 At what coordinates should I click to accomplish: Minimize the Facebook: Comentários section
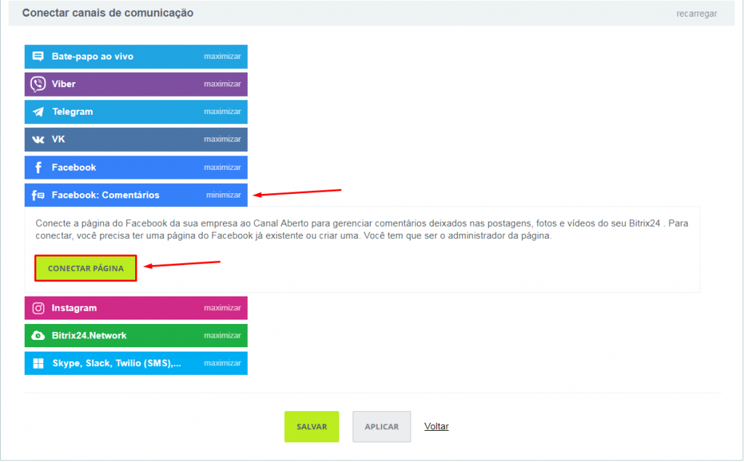click(224, 195)
